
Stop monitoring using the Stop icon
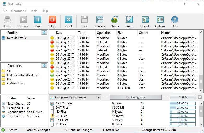(x=52, y=20)
